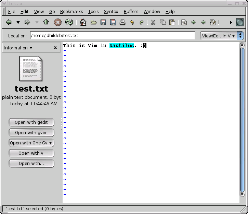Click the test.txt document thumbnail
The image size is (248, 214).
(x=31, y=69)
